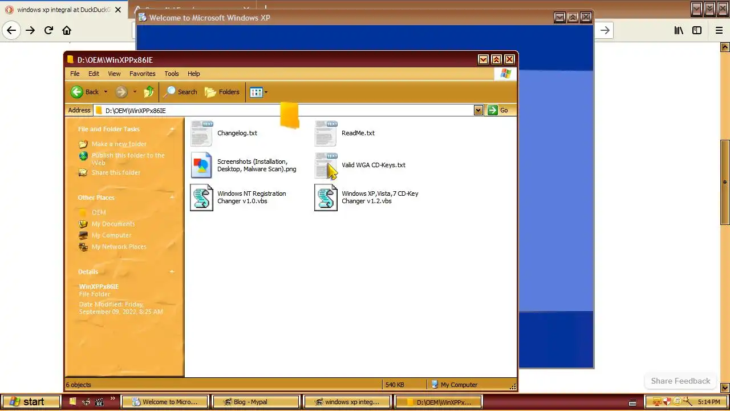Screen dimensions: 730x411
Task: Switch to Blog - Mypal taskbar button
Action: [x=256, y=402]
